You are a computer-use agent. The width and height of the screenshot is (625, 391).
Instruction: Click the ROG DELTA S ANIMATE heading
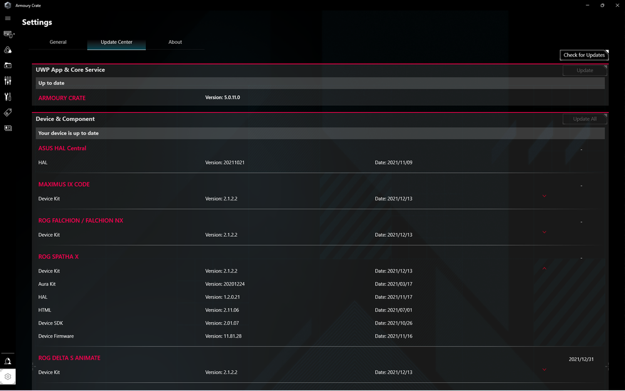(x=70, y=358)
